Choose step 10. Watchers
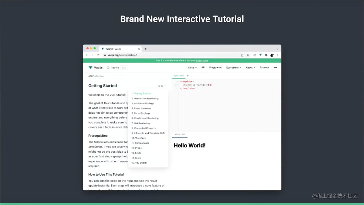Image resolution: width=364 pixels, height=205 pixels. [x=138, y=138]
